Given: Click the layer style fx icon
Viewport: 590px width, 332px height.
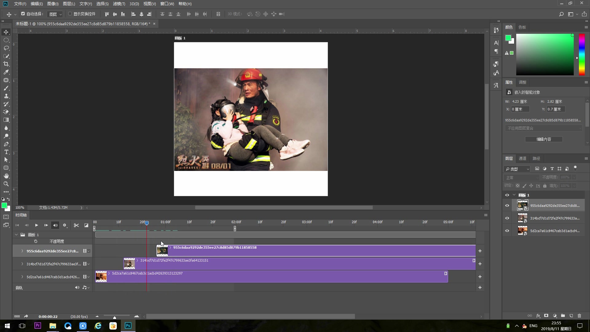Looking at the screenshot, I should [538, 316].
